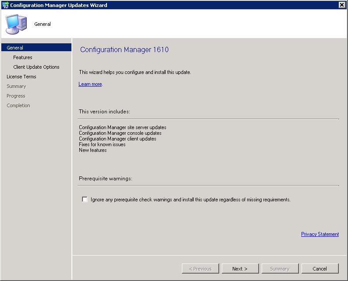
Task: Click the Summary button at bottom
Action: point(280,269)
